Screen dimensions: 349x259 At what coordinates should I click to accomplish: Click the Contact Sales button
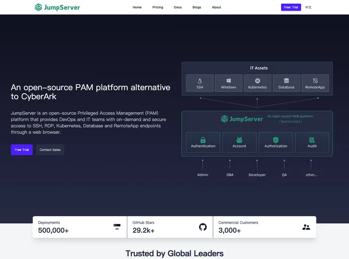(50, 150)
